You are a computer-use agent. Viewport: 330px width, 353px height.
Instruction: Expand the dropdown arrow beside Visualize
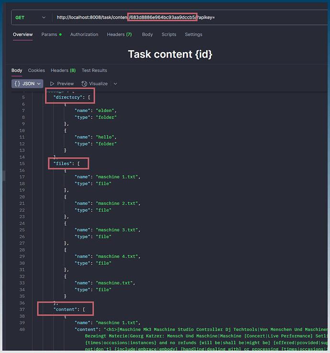pyautogui.click(x=115, y=84)
